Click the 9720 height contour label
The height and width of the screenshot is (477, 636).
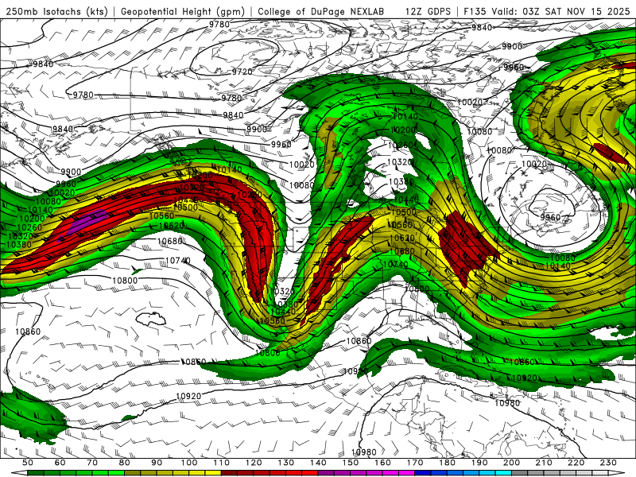click(242, 72)
